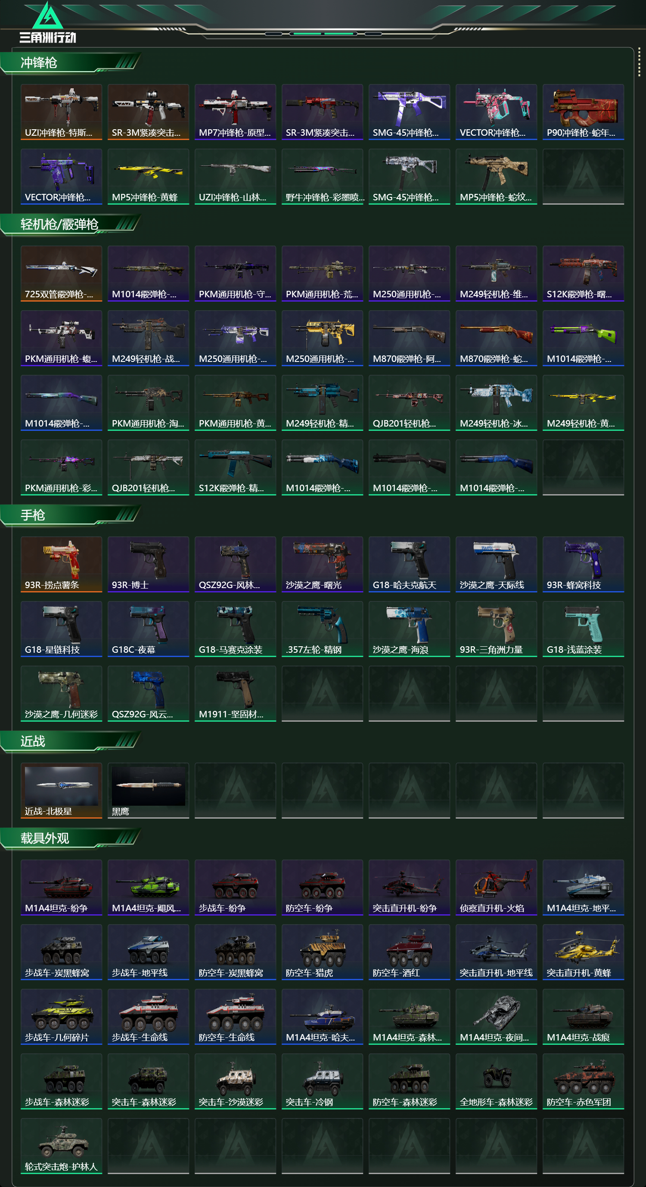Open the MP5冲锋枪-黄蜂 skin item
The image size is (646, 1187).
pyautogui.click(x=148, y=176)
